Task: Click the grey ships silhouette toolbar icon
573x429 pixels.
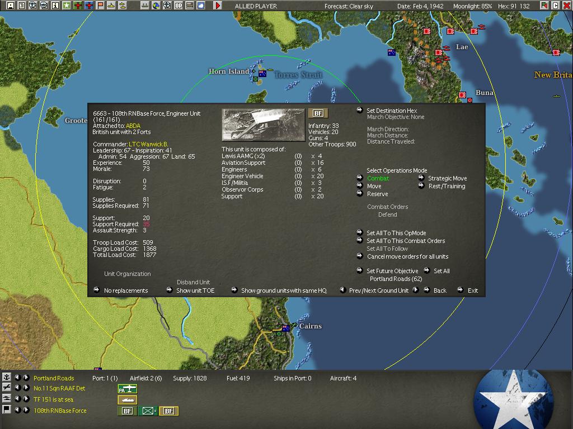Action: (145, 6)
